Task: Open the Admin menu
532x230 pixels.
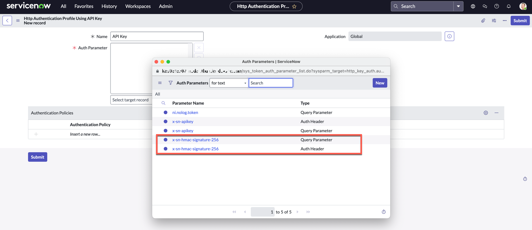Action: pyautogui.click(x=166, y=6)
